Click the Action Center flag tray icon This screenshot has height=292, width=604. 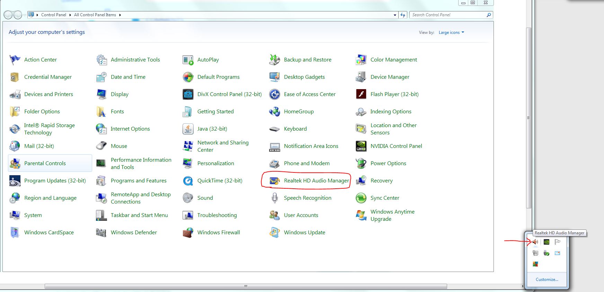pyautogui.click(x=557, y=242)
